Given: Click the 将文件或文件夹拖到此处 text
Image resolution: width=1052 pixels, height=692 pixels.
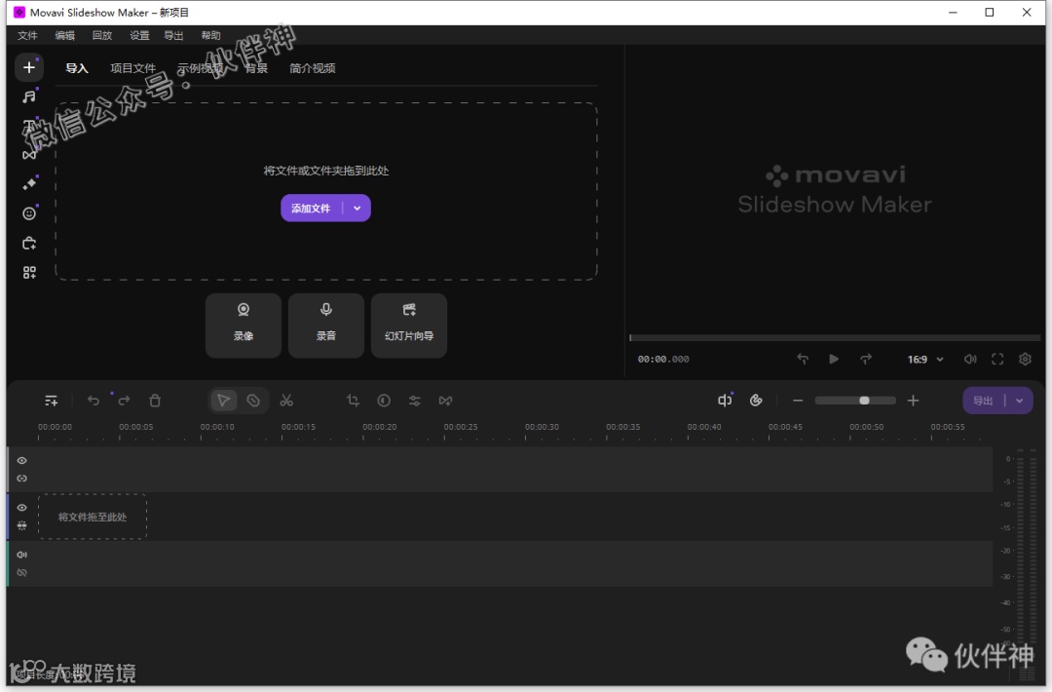Looking at the screenshot, I should [326, 171].
